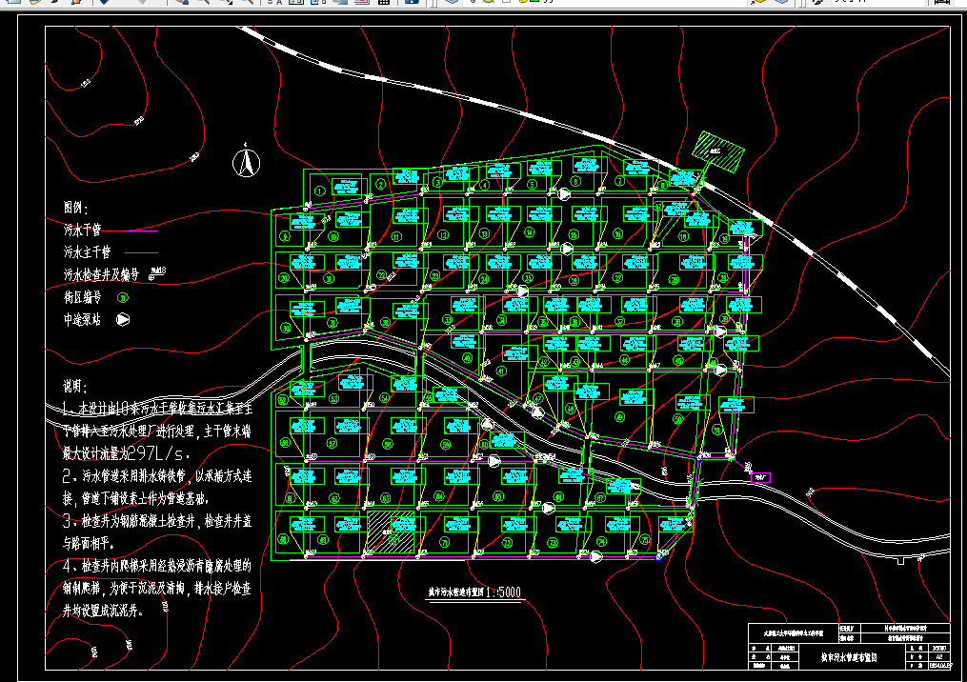Select the 街区编号 legend label
This screenshot has width=967, height=682.
[82, 297]
